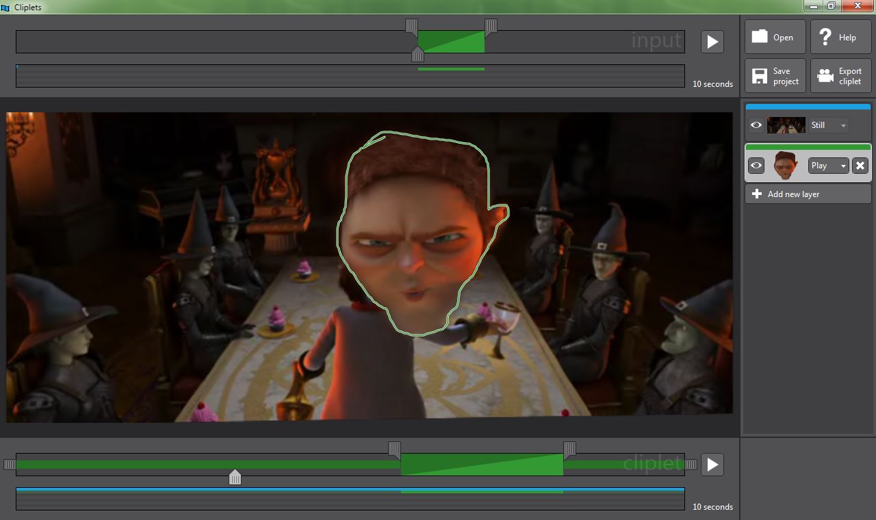This screenshot has width=876, height=520.
Task: Click the cliplet timeline left edge handle
Action: pyautogui.click(x=10, y=465)
